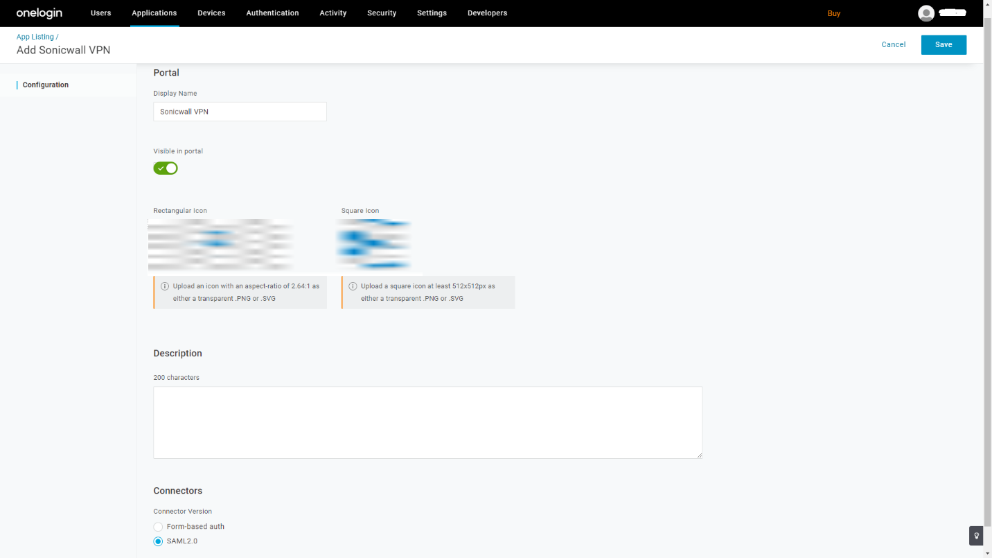Click the Display Name input field
The width and height of the screenshot is (992, 558).
click(240, 112)
